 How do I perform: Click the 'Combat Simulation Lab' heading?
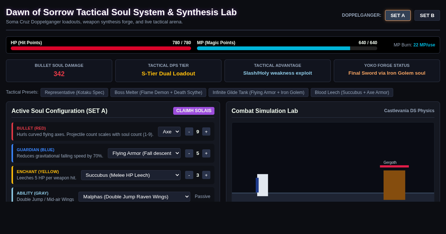point(265,111)
